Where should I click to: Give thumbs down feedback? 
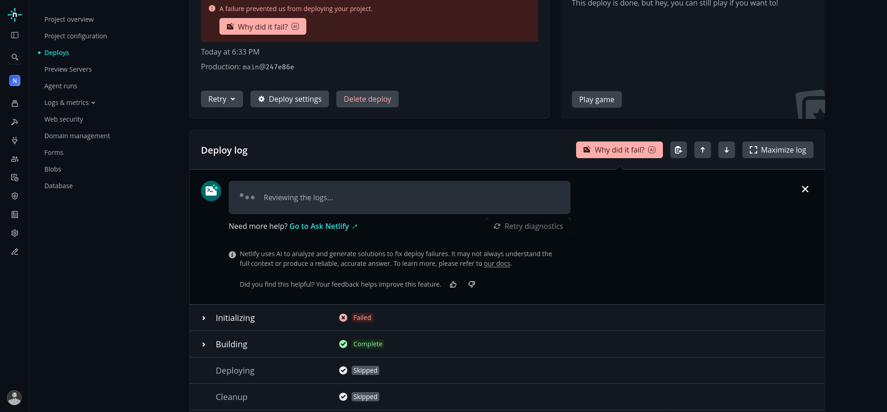pyautogui.click(x=472, y=284)
